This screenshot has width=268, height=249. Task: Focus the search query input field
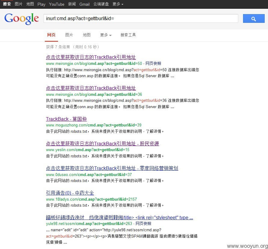click(141, 18)
